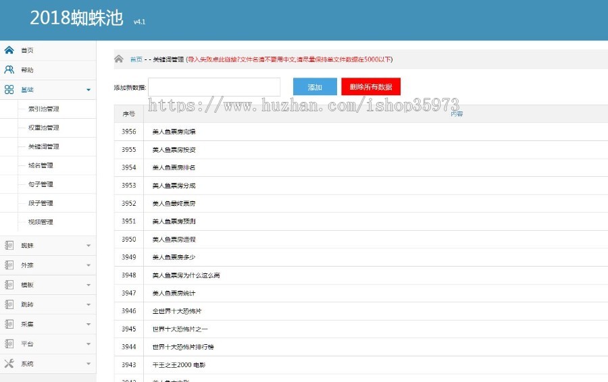
Task: Select keyword row 美人鱼票房统计
Action: pos(174,294)
